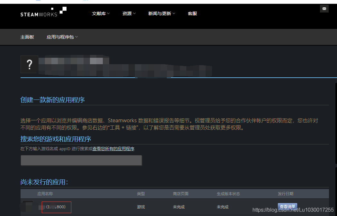The height and width of the screenshot is (216, 337).
Task: Open the mail envelope notifications icon
Action: click(324, 9)
